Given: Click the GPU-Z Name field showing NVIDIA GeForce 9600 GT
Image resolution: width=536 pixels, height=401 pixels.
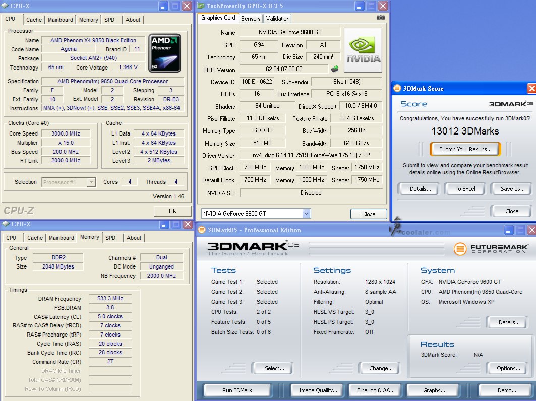Looking at the screenshot, I should 290,32.
